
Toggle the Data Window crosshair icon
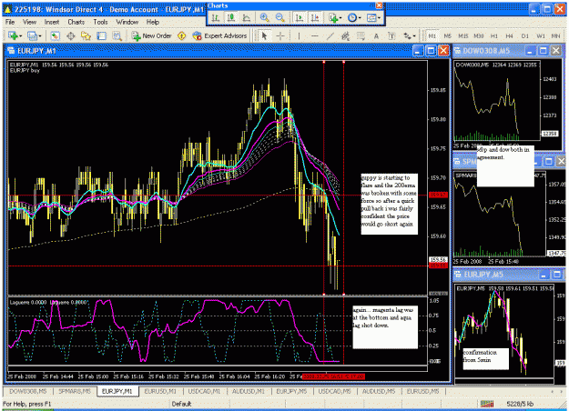[x=70, y=35]
